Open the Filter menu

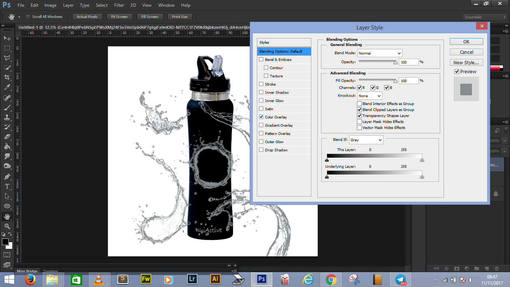[x=119, y=5]
